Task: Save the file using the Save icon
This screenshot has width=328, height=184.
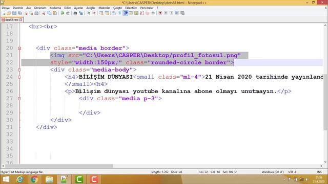Action: point(14,13)
